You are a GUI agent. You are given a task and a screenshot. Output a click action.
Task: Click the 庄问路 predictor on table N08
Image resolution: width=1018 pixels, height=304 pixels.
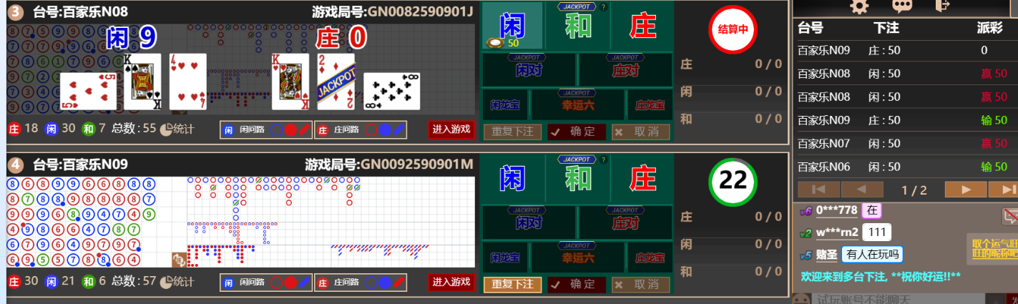(361, 129)
